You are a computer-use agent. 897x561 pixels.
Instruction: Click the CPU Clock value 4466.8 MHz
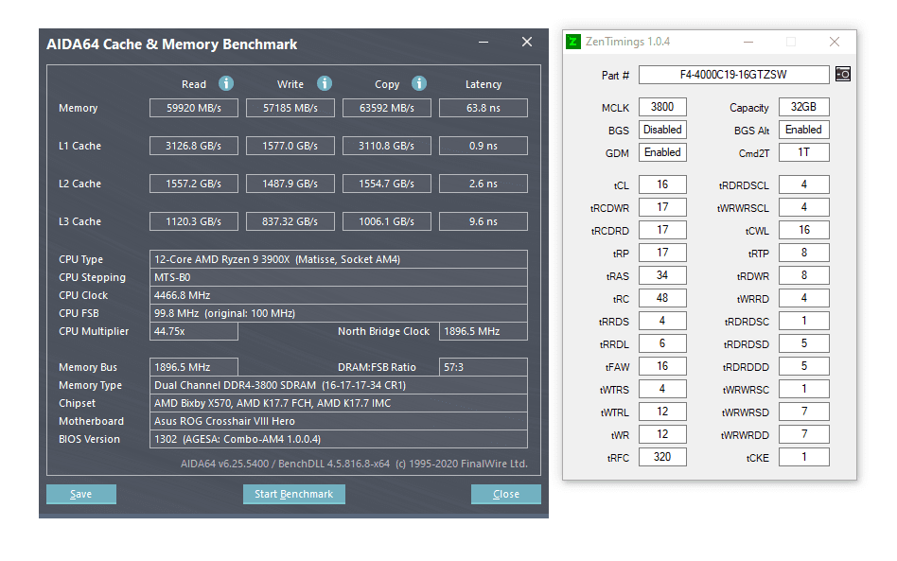click(339, 295)
